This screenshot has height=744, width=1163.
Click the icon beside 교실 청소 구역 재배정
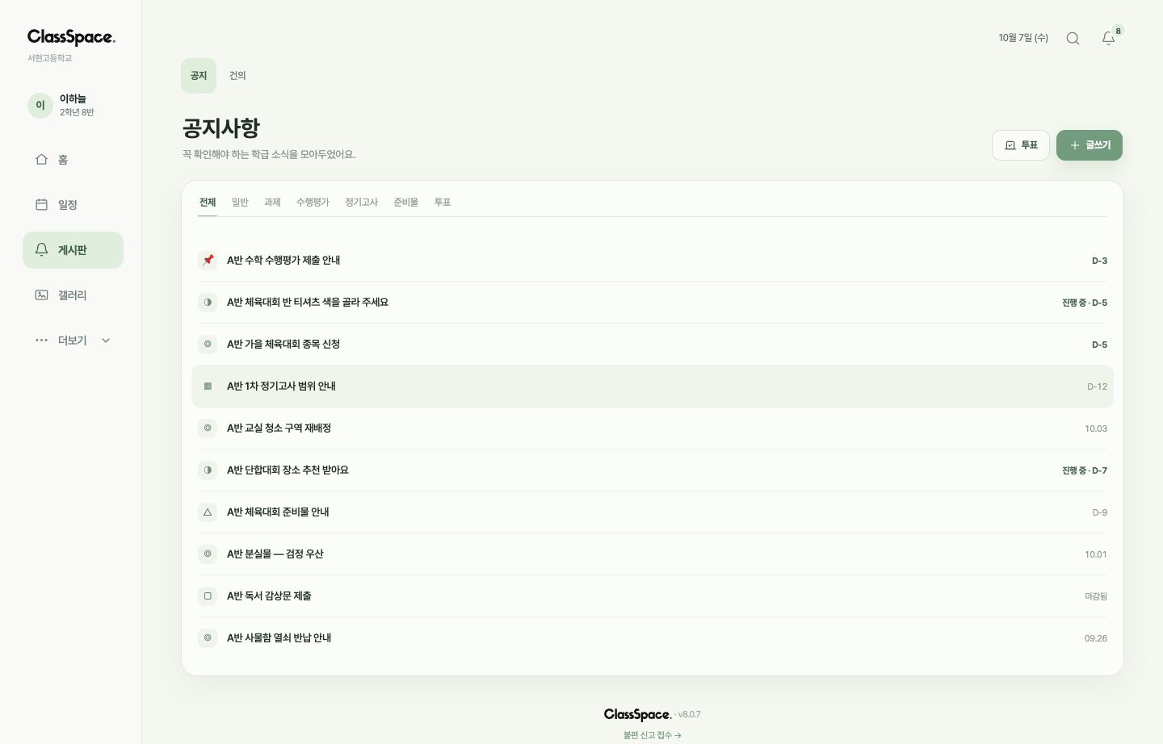click(208, 428)
